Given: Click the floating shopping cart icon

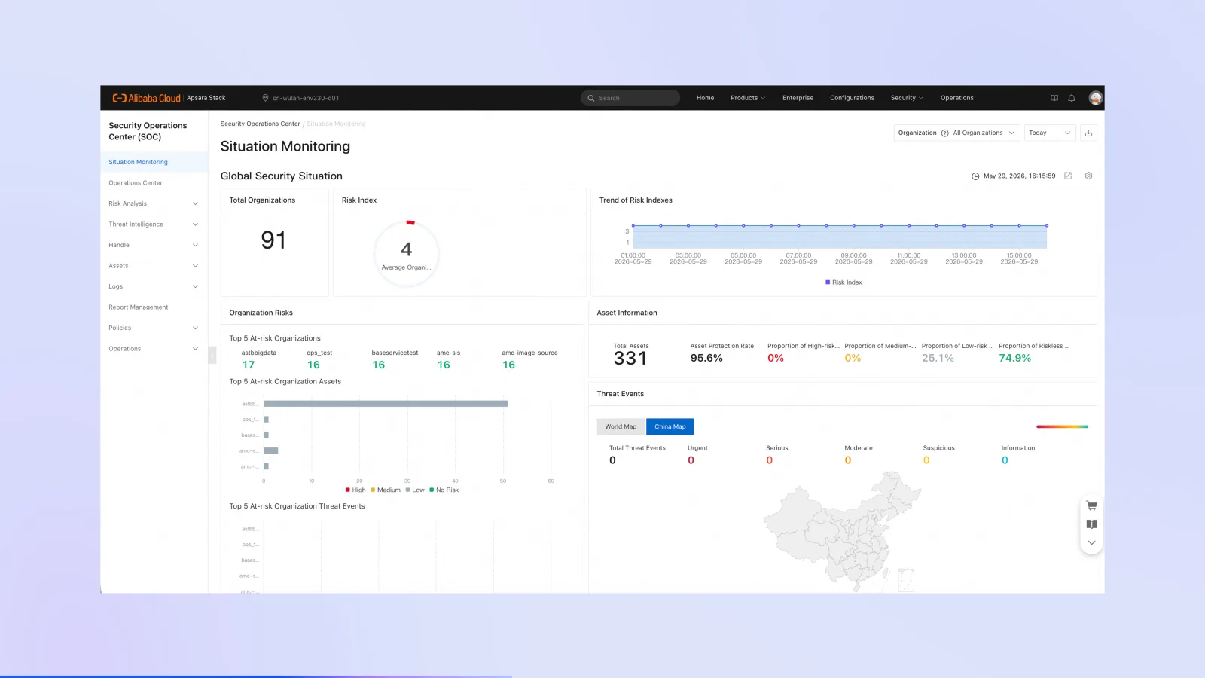Looking at the screenshot, I should (1091, 505).
